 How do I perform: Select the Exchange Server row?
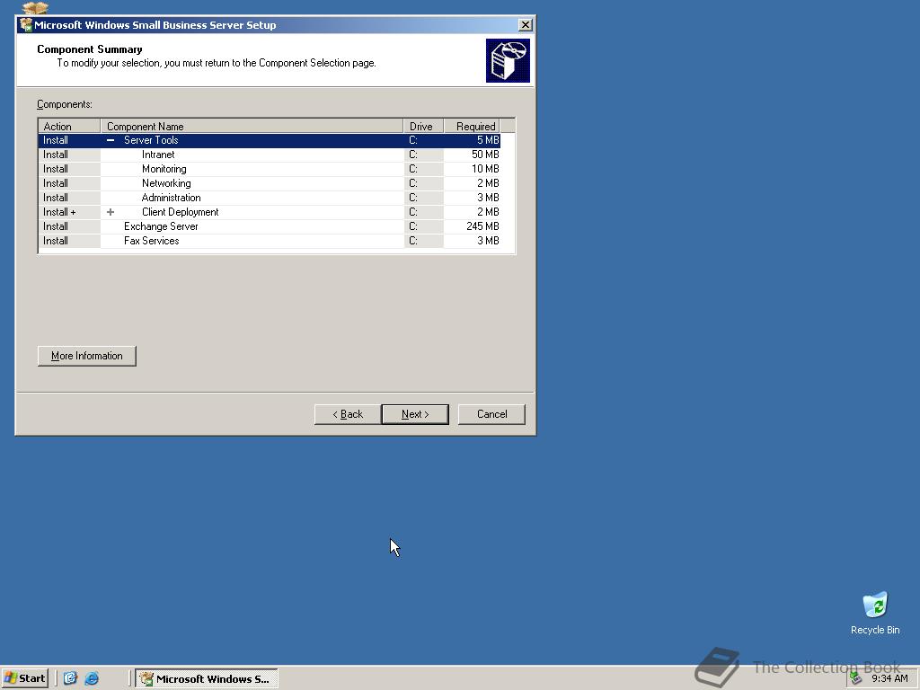(270, 226)
